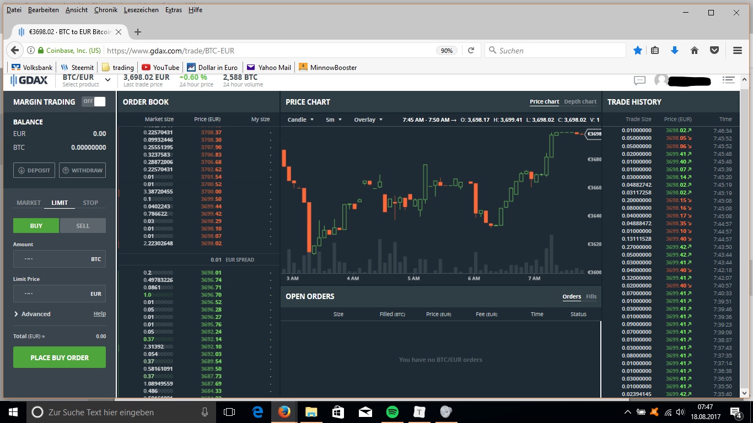
Task: Open the Firefox downloads arrow
Action: tap(675, 50)
